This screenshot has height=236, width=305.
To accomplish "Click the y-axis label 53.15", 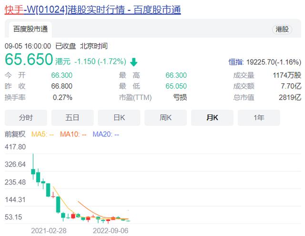I will click(x=13, y=217).
